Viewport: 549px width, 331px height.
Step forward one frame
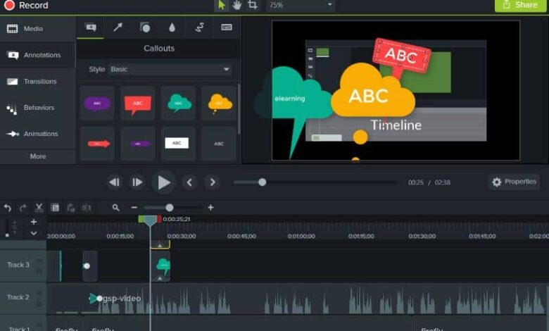(137, 182)
